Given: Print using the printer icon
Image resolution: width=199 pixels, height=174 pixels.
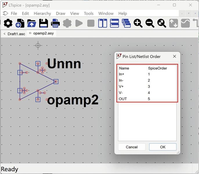Looking at the screenshot, I should pos(55,23).
